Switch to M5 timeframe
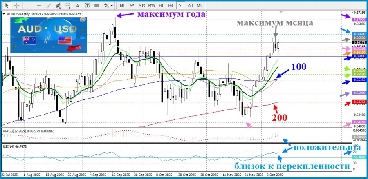The height and width of the screenshot is (179, 368). pos(132,5)
